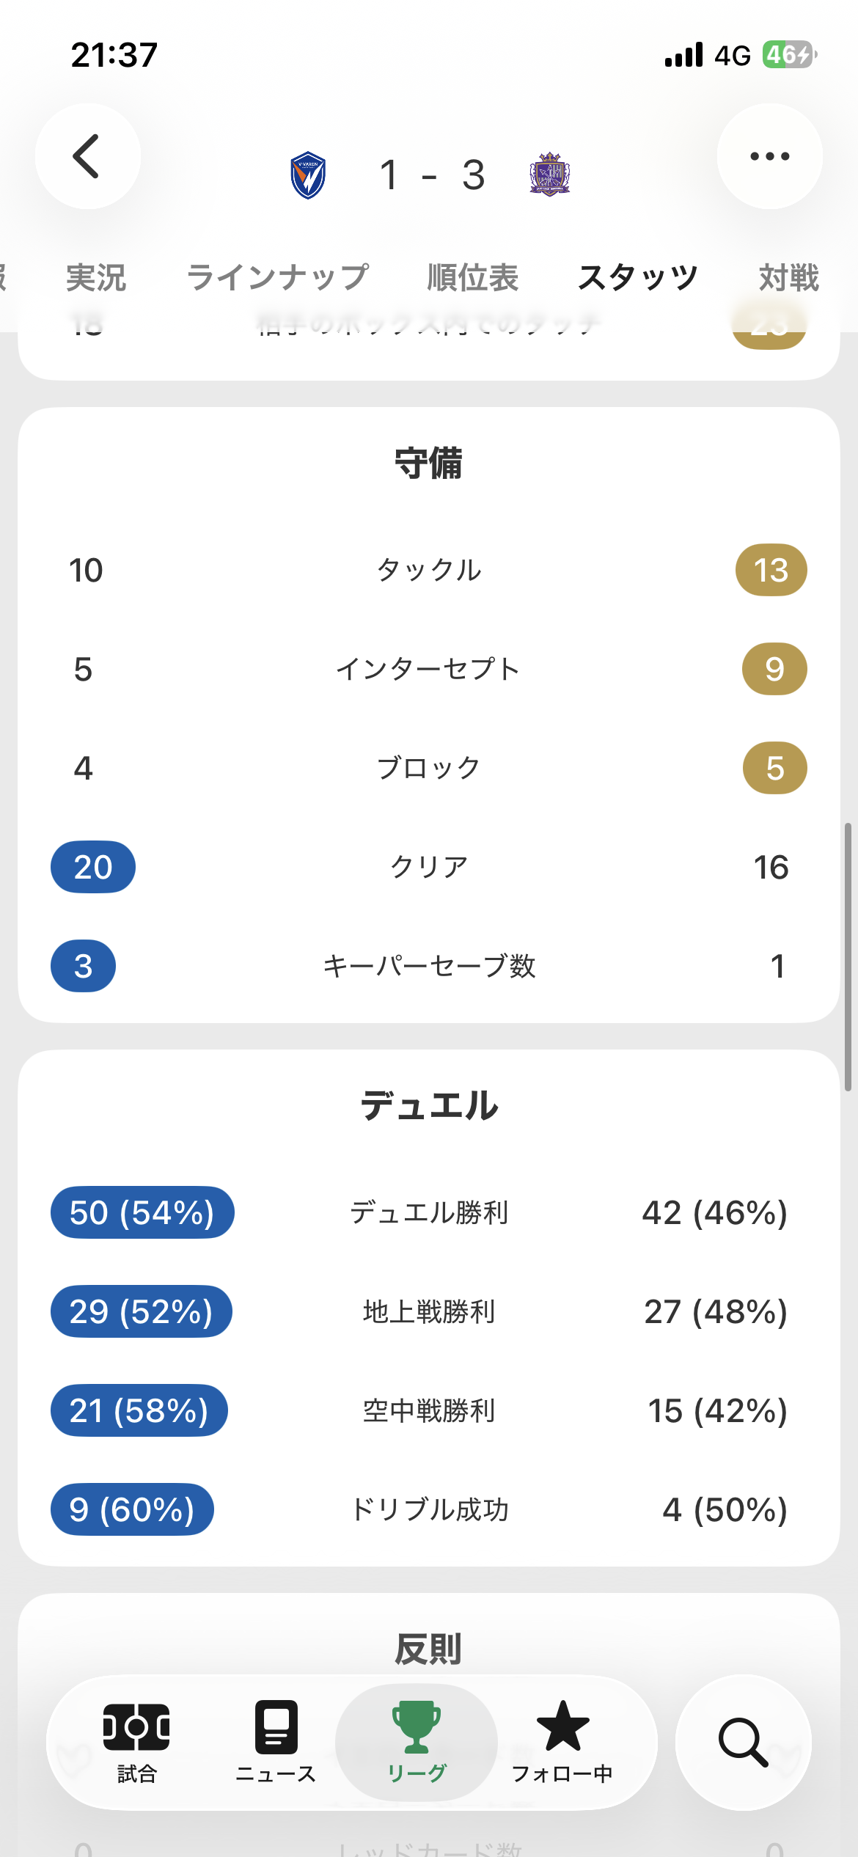Tap the purple away team crest
Viewport: 858px width, 1857px height.
click(x=549, y=175)
